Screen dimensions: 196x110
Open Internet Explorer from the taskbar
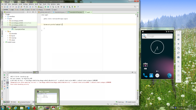point(15,108)
